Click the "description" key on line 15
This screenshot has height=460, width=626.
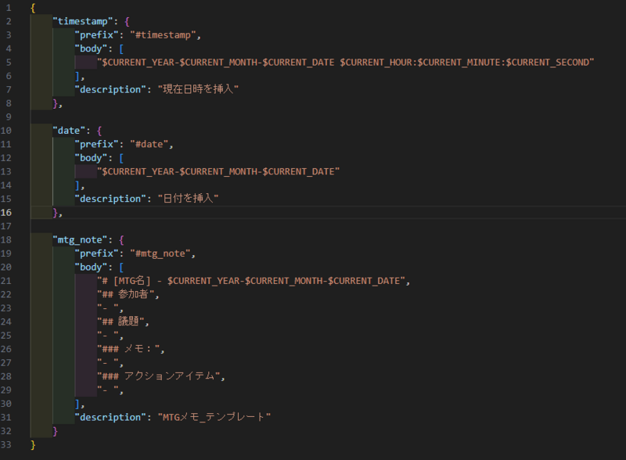click(110, 199)
